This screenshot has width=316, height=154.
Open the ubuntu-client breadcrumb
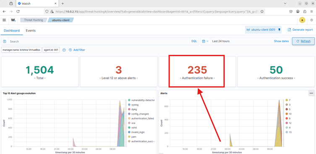61,20
